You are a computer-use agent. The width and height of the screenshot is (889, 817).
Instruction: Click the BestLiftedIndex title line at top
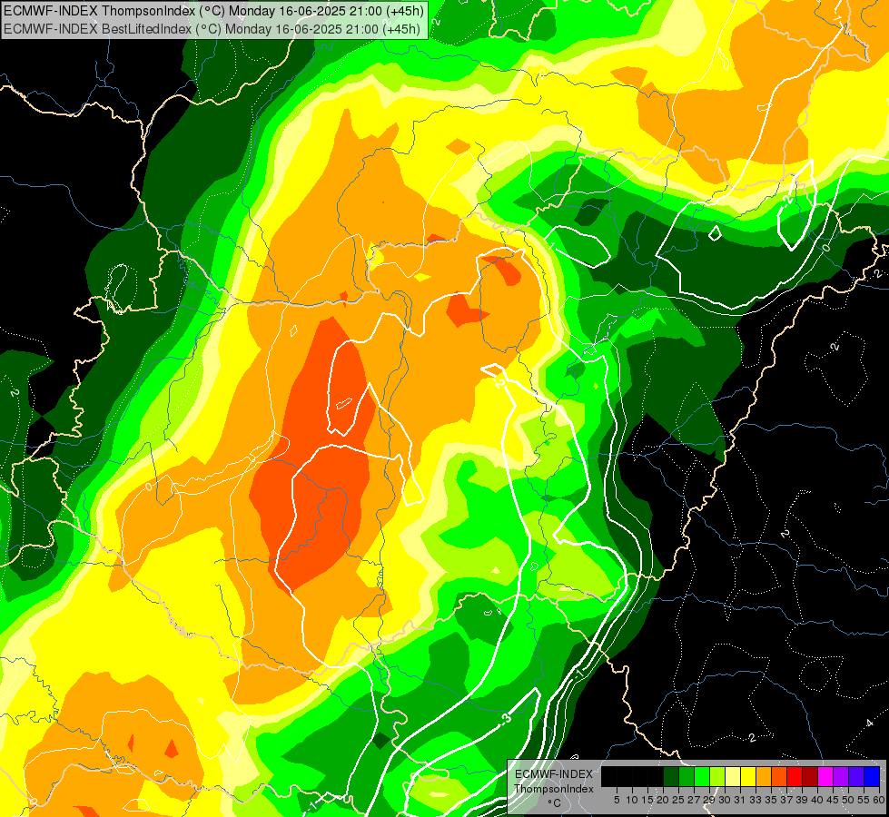point(212,28)
